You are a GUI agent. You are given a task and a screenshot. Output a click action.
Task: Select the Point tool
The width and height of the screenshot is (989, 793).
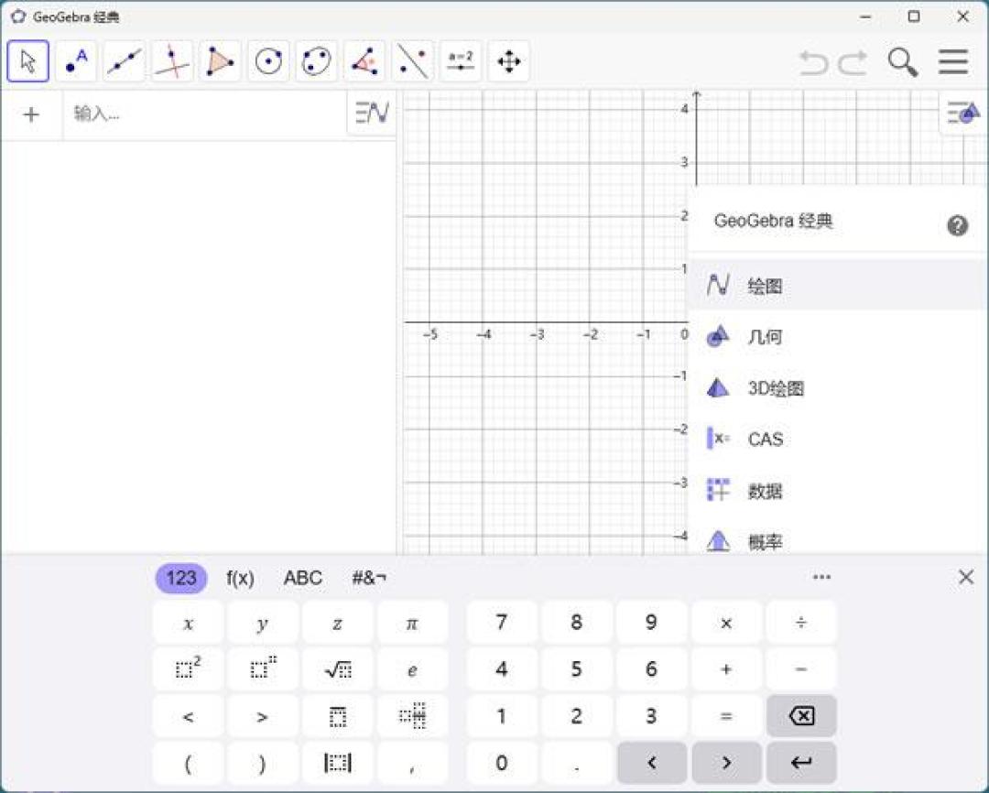click(76, 61)
